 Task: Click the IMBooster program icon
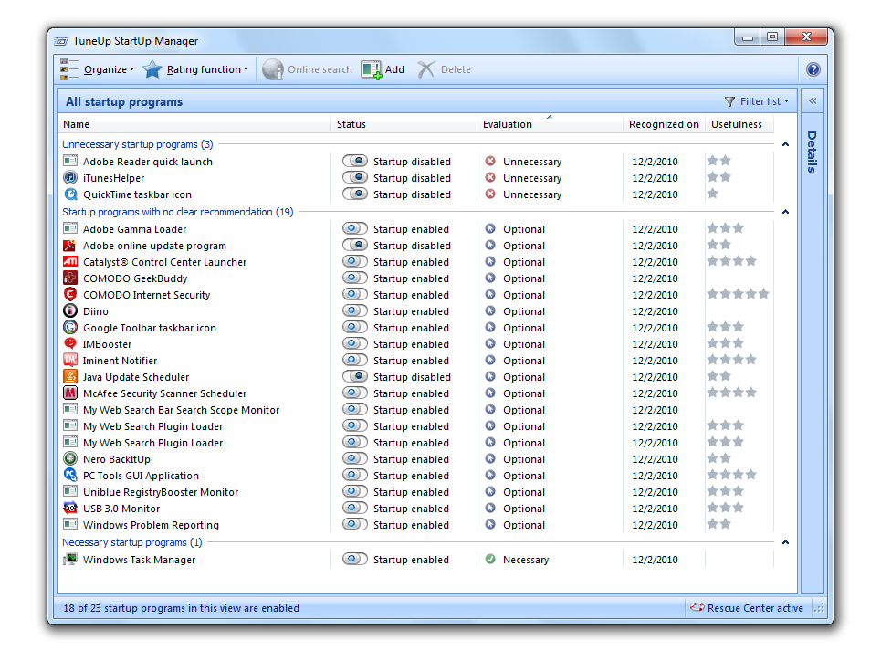pos(70,343)
